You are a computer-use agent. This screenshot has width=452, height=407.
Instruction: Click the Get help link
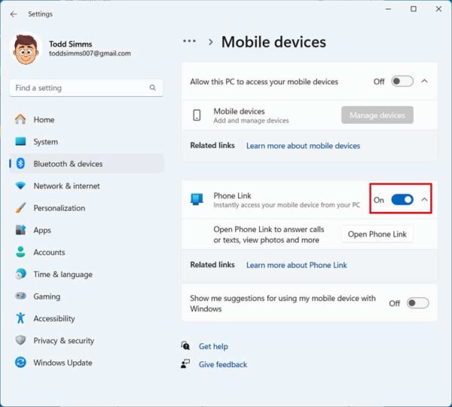pyautogui.click(x=213, y=346)
